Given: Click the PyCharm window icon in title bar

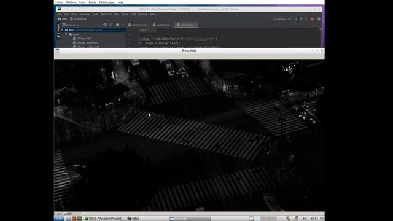Looking at the screenshot, I should (59, 9).
